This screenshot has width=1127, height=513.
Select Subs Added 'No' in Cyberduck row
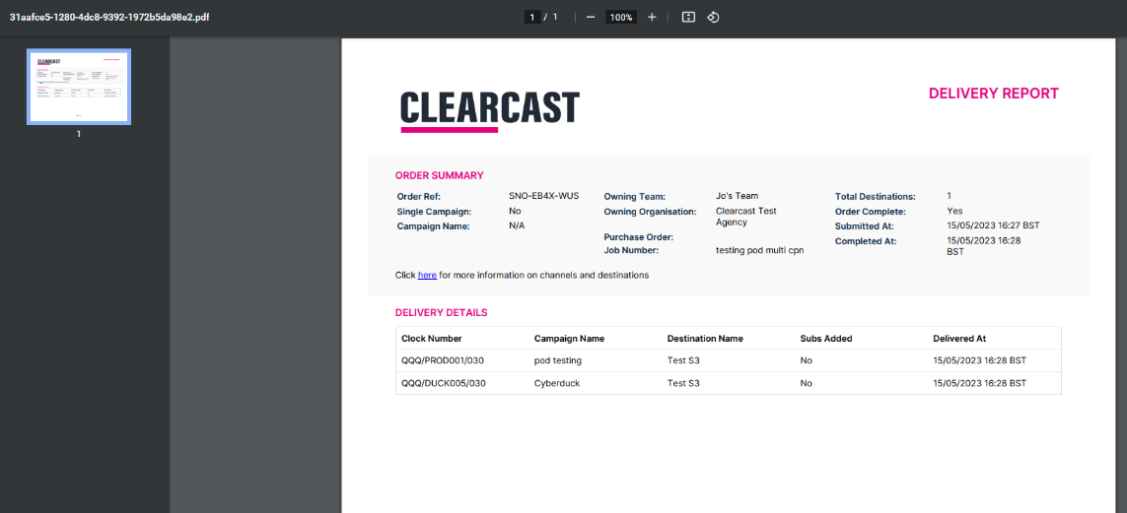point(806,383)
